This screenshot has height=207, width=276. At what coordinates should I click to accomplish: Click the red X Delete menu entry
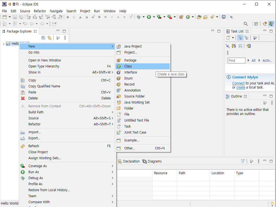coord(23,98)
